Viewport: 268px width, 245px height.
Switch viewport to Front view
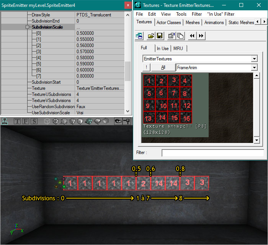tap(26, 121)
